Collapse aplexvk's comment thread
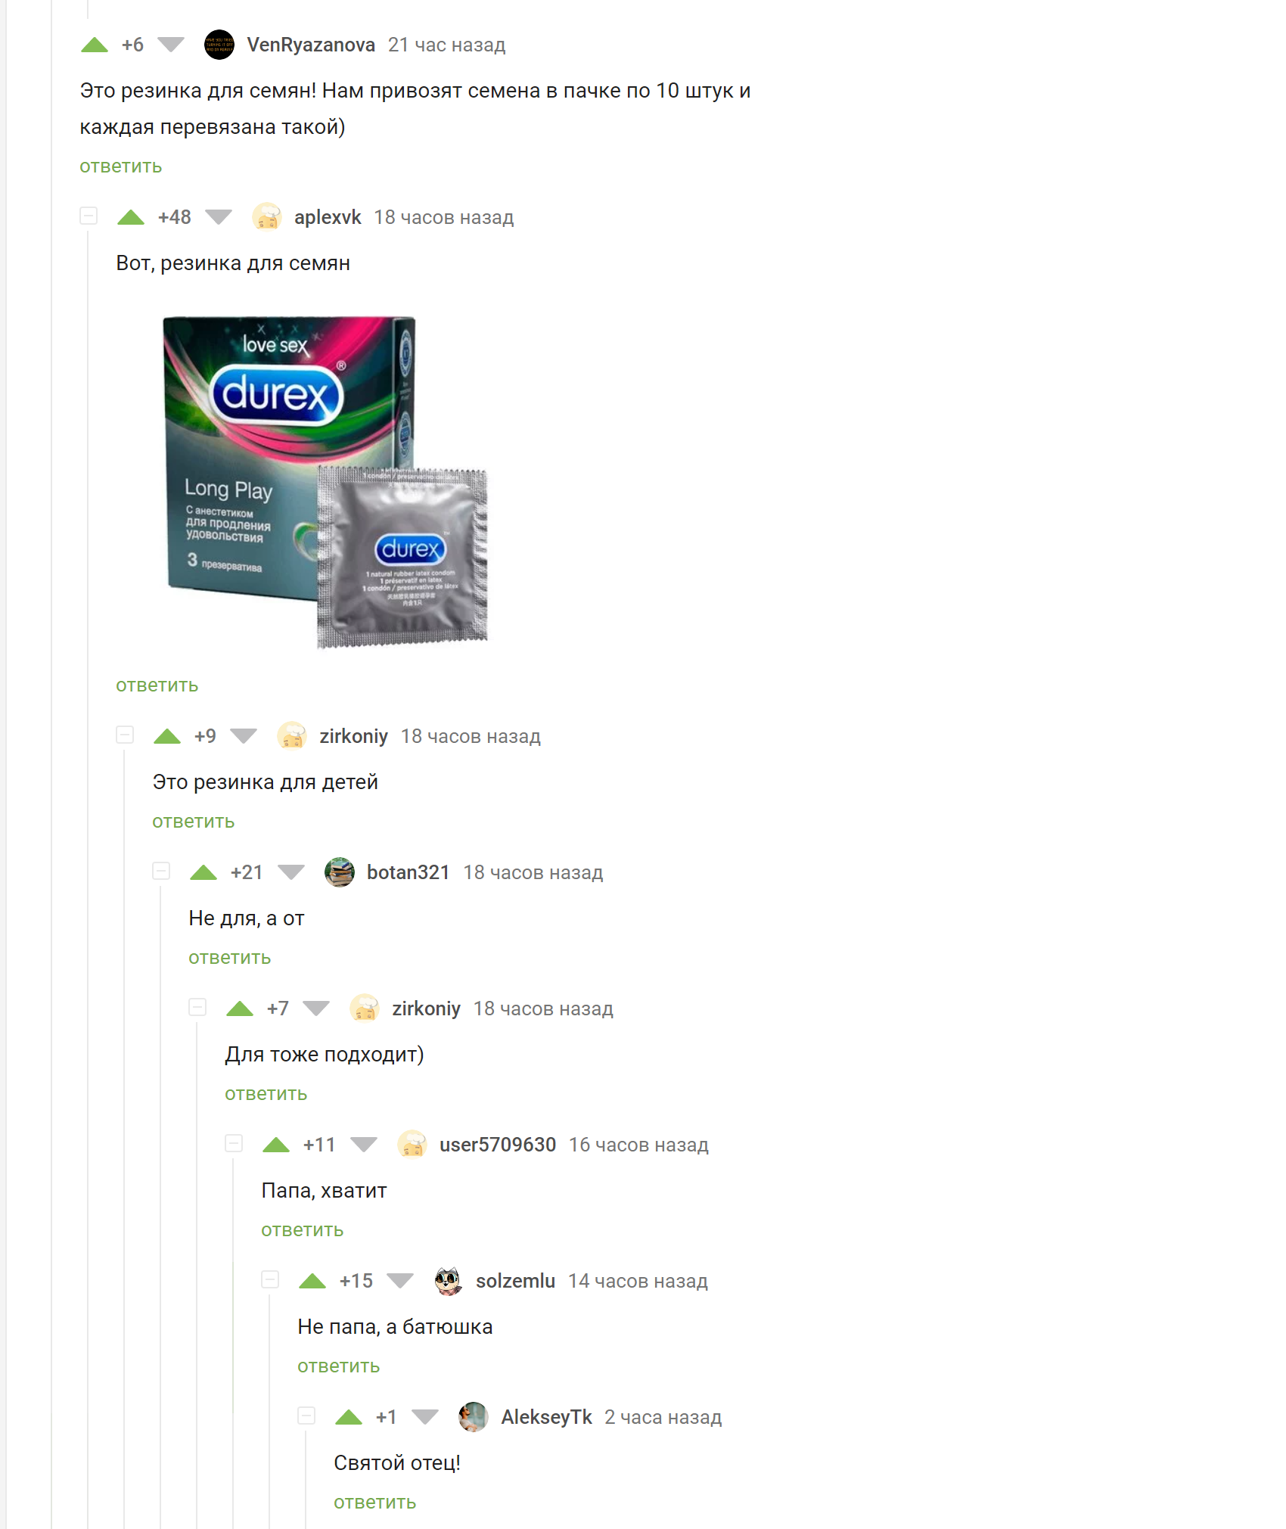 click(89, 216)
